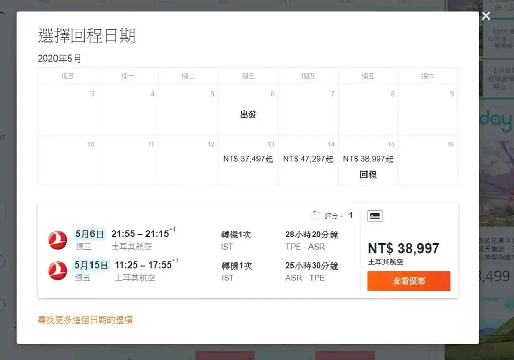Click the empty May 10 calendar cell
The image size is (514, 360).
coord(67,159)
